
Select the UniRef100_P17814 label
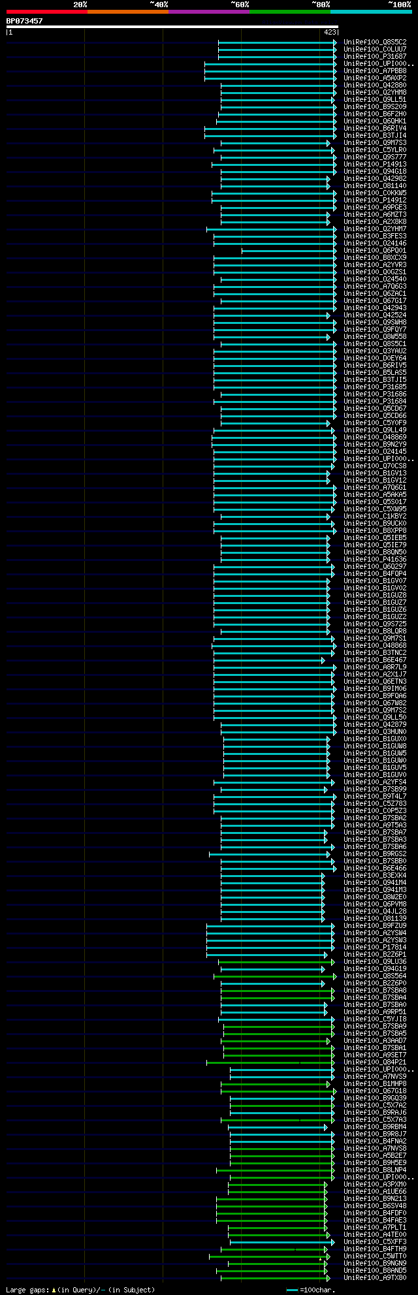point(375,947)
